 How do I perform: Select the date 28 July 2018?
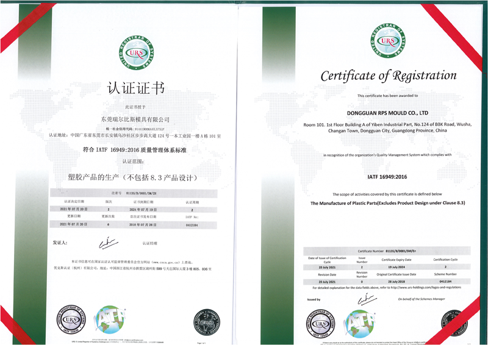pos(396,282)
